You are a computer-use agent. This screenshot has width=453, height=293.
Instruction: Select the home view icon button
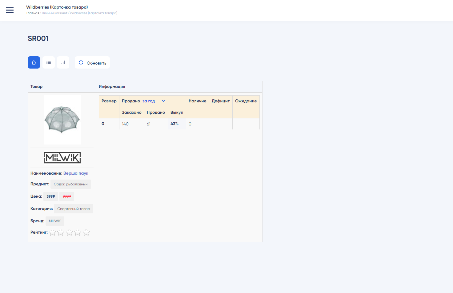tap(34, 62)
